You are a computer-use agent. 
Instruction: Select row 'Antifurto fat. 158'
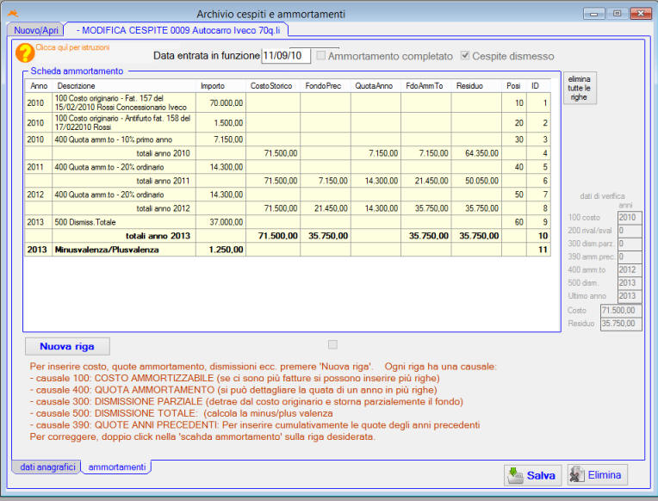tap(288, 122)
